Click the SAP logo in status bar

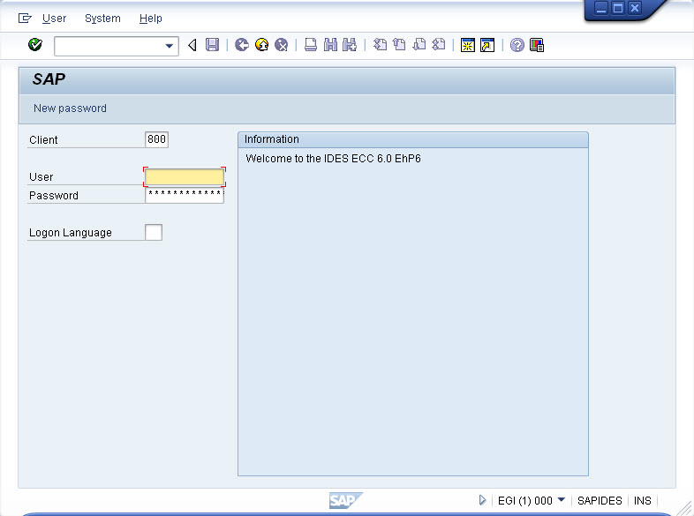345,500
